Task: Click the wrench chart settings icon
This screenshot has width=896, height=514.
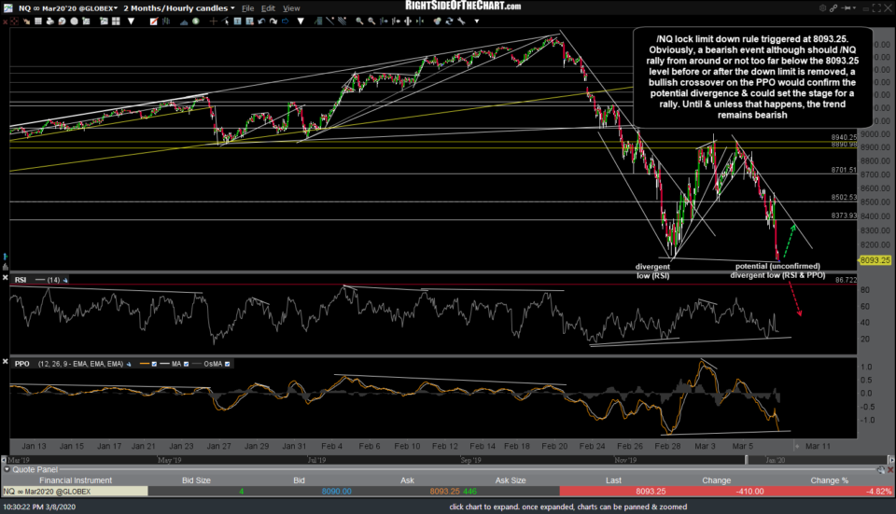Action: point(461,21)
